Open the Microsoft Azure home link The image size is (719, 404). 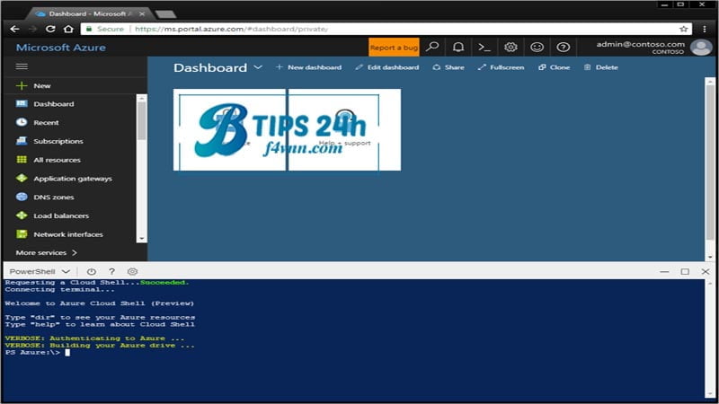(x=61, y=48)
